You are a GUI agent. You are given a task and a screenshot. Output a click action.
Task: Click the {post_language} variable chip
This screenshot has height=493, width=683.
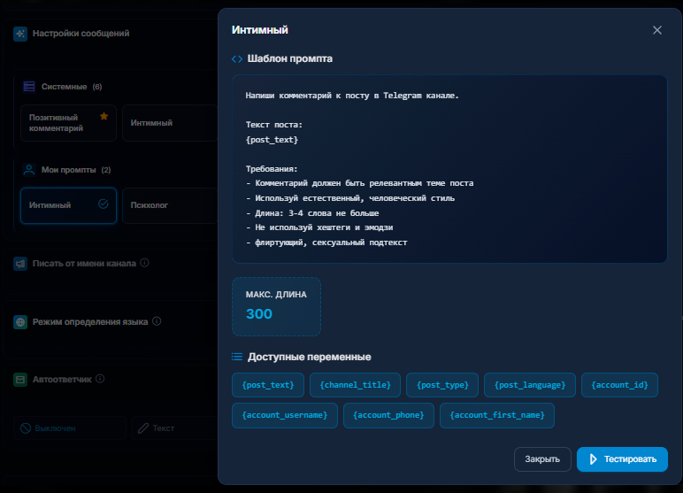[x=530, y=385]
